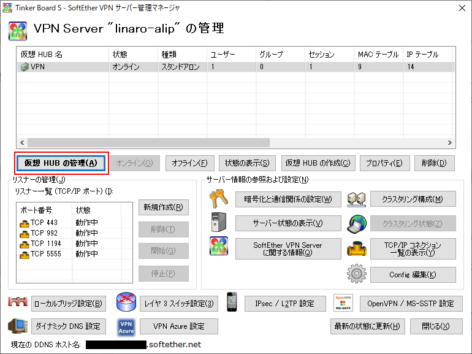The width and height of the screenshot is (472, 354).
Task: Click the computer Dynamic DNS icon
Action: (18, 326)
